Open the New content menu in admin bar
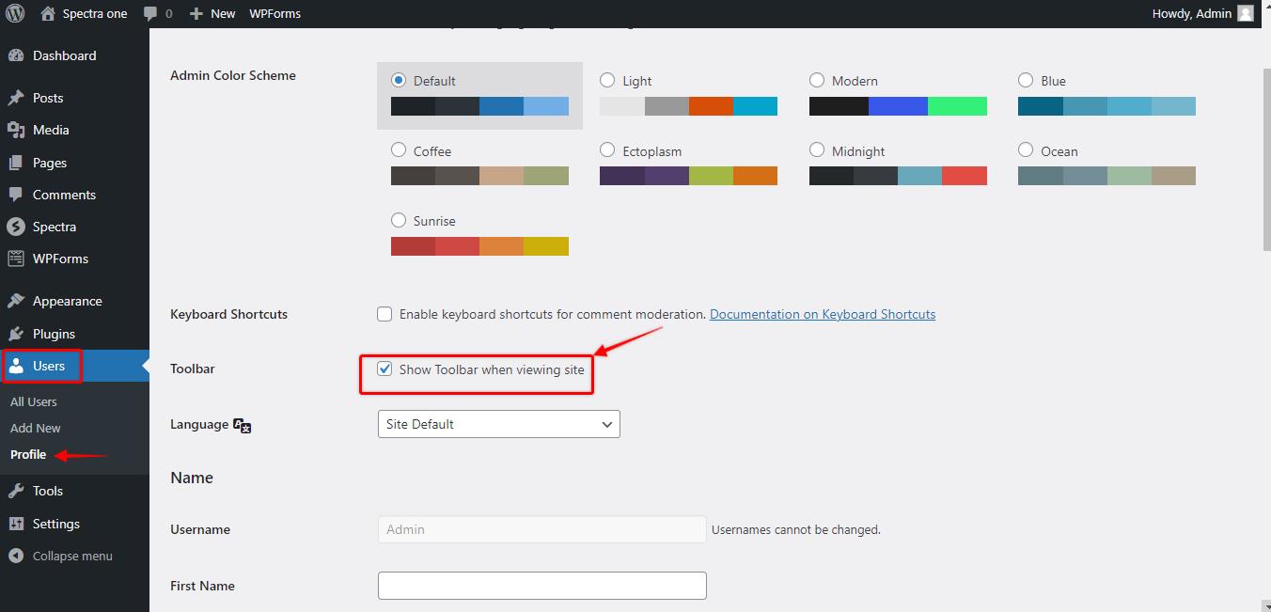Image resolution: width=1271 pixels, height=612 pixels. [x=212, y=14]
